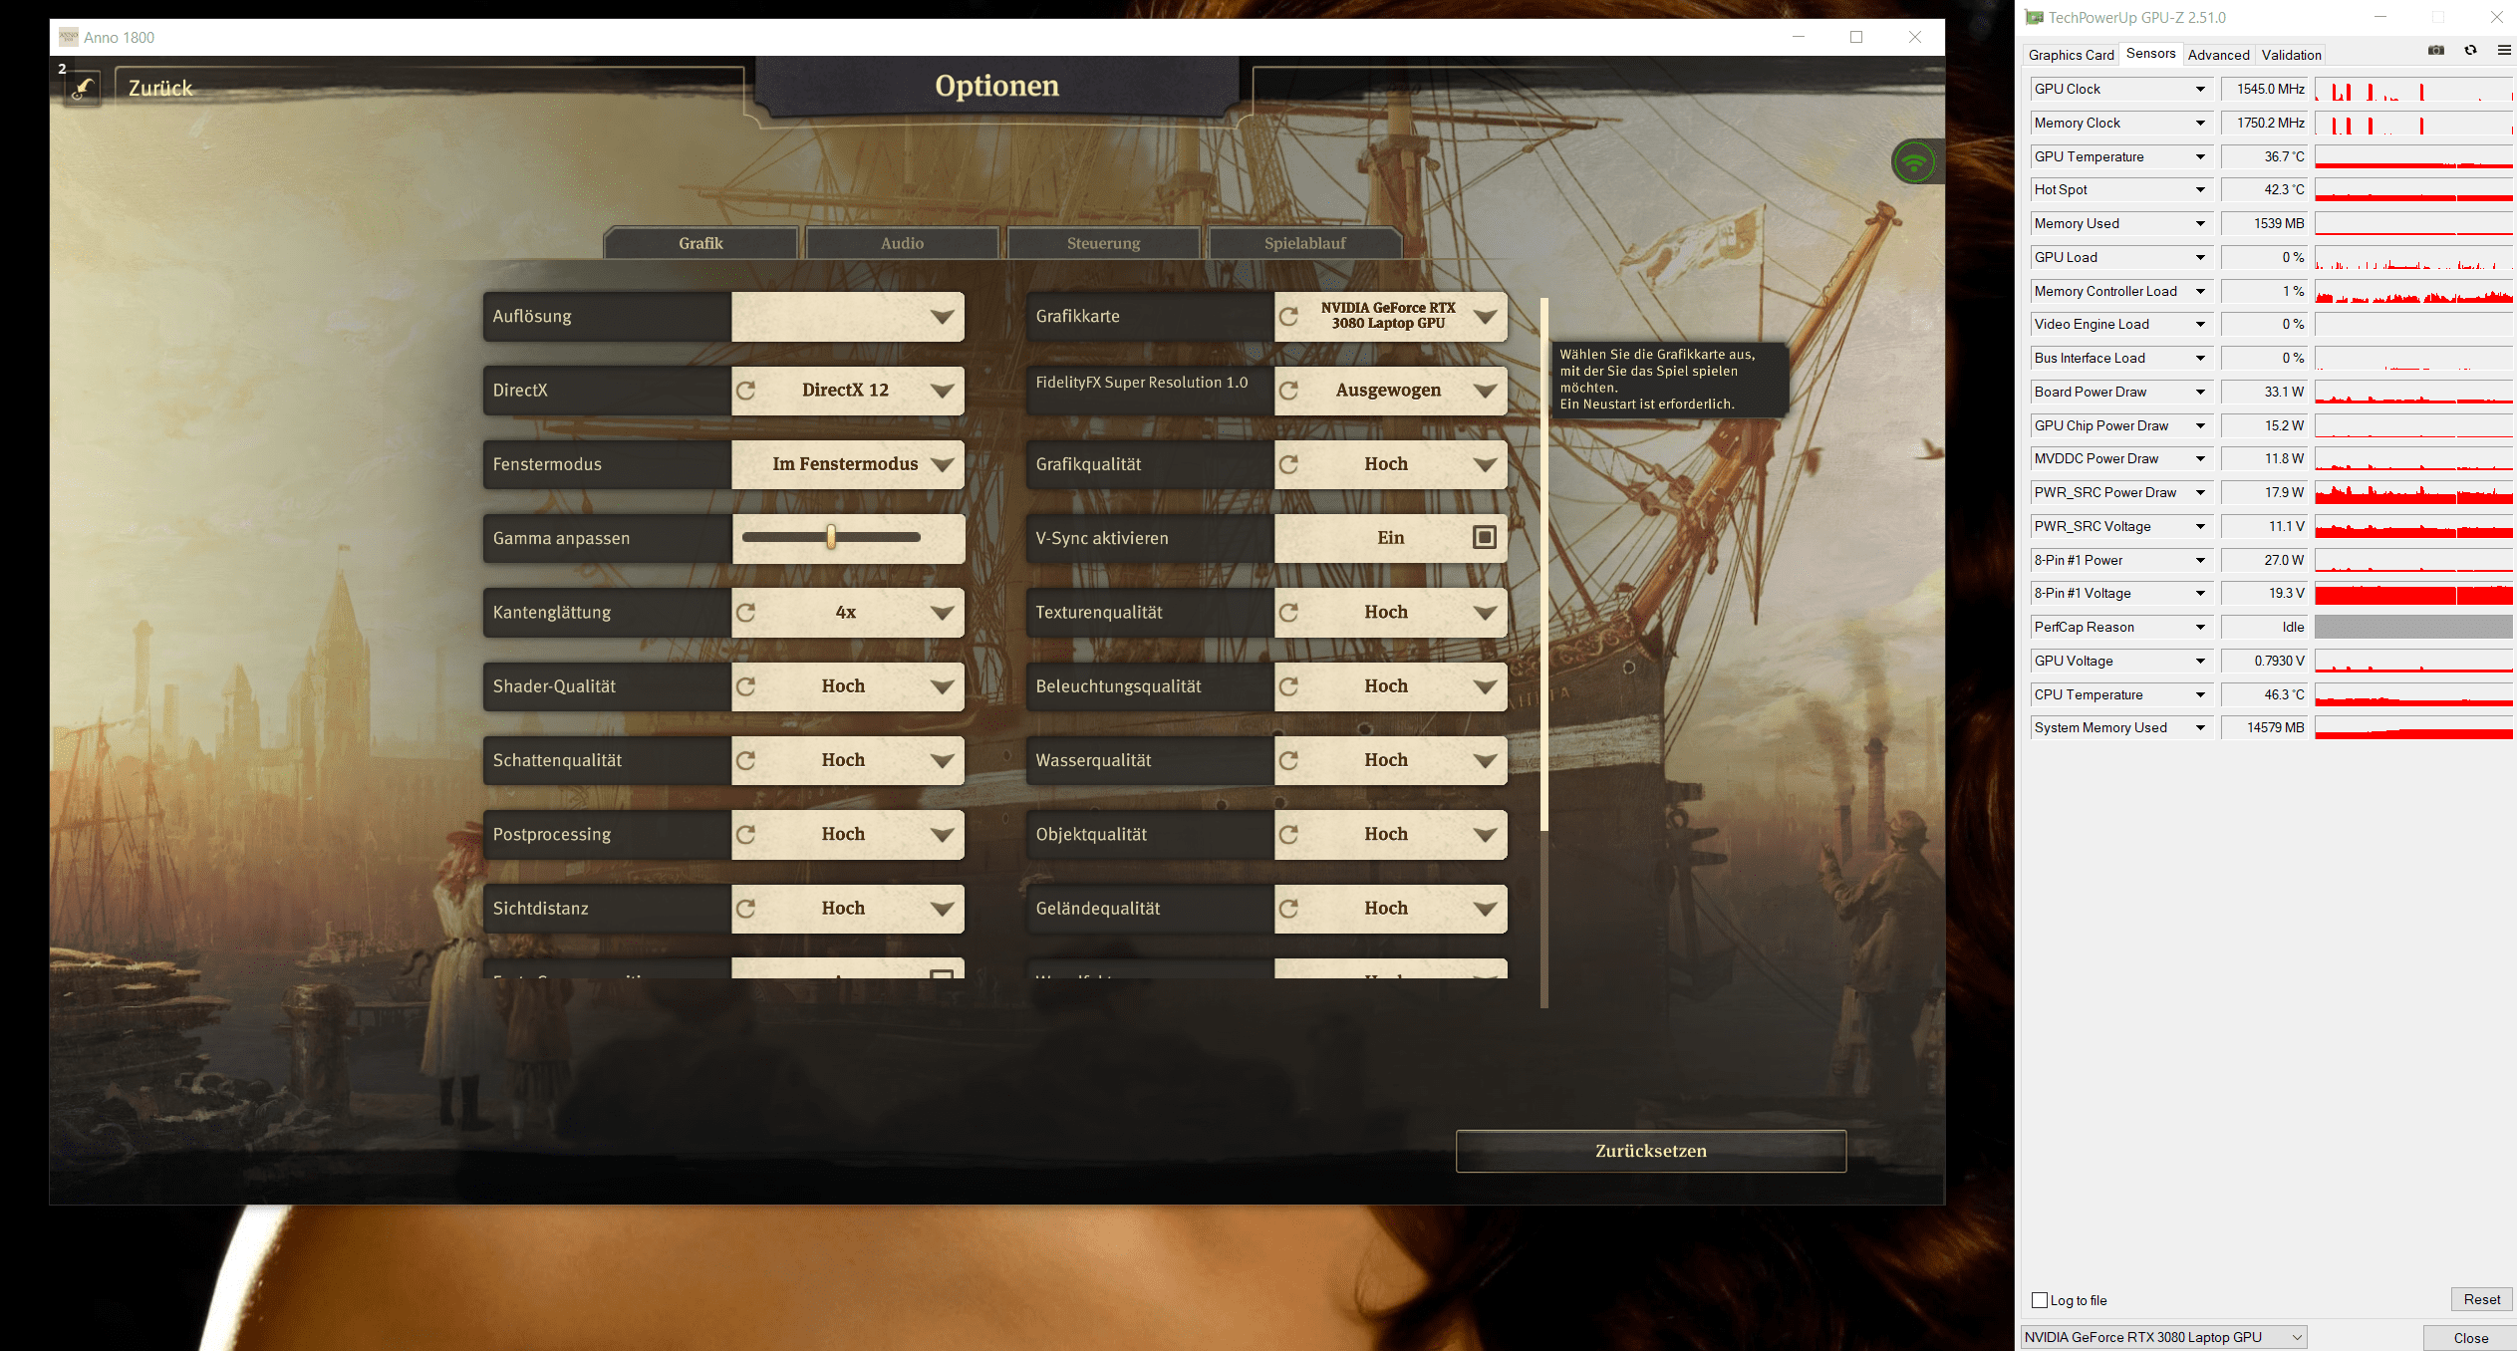This screenshot has width=2517, height=1351.
Task: Reset Texturenqualität with its circular arrow icon
Action: (1289, 613)
